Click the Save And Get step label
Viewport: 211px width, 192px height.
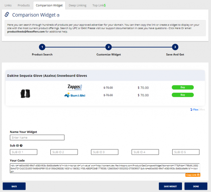point(175,55)
